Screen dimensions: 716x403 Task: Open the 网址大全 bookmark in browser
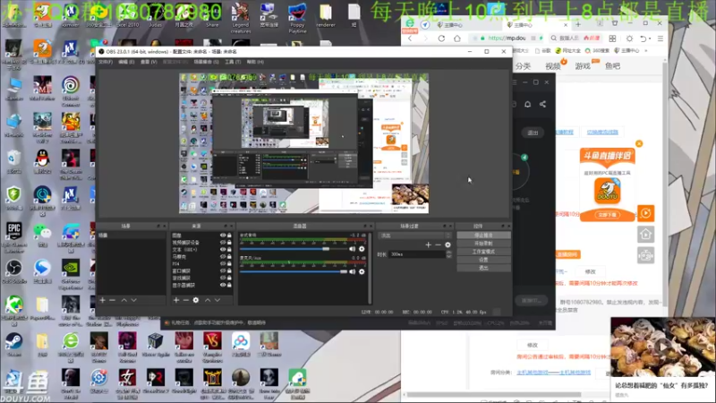[567, 51]
